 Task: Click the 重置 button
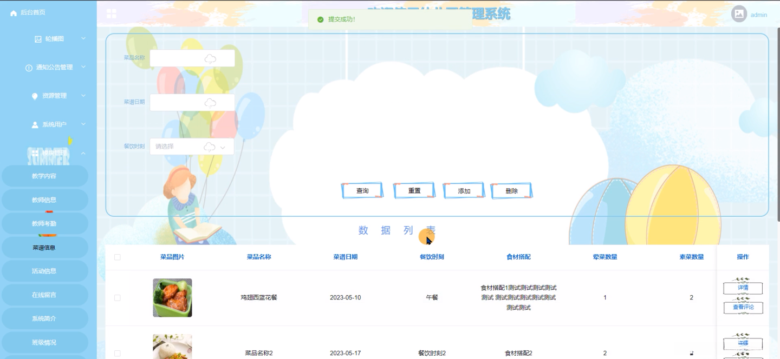coord(414,191)
